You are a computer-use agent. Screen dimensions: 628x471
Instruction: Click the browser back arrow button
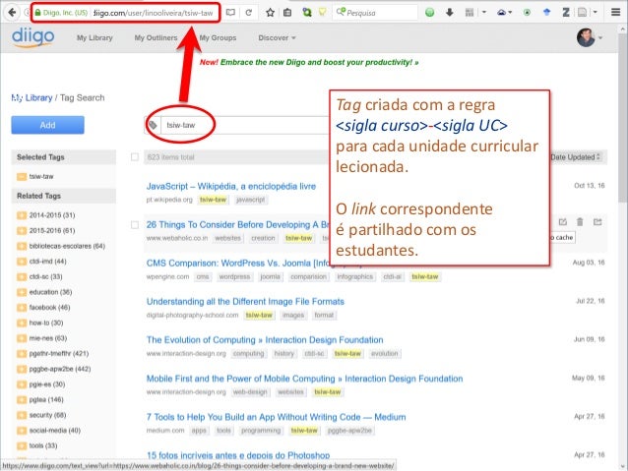[12, 13]
